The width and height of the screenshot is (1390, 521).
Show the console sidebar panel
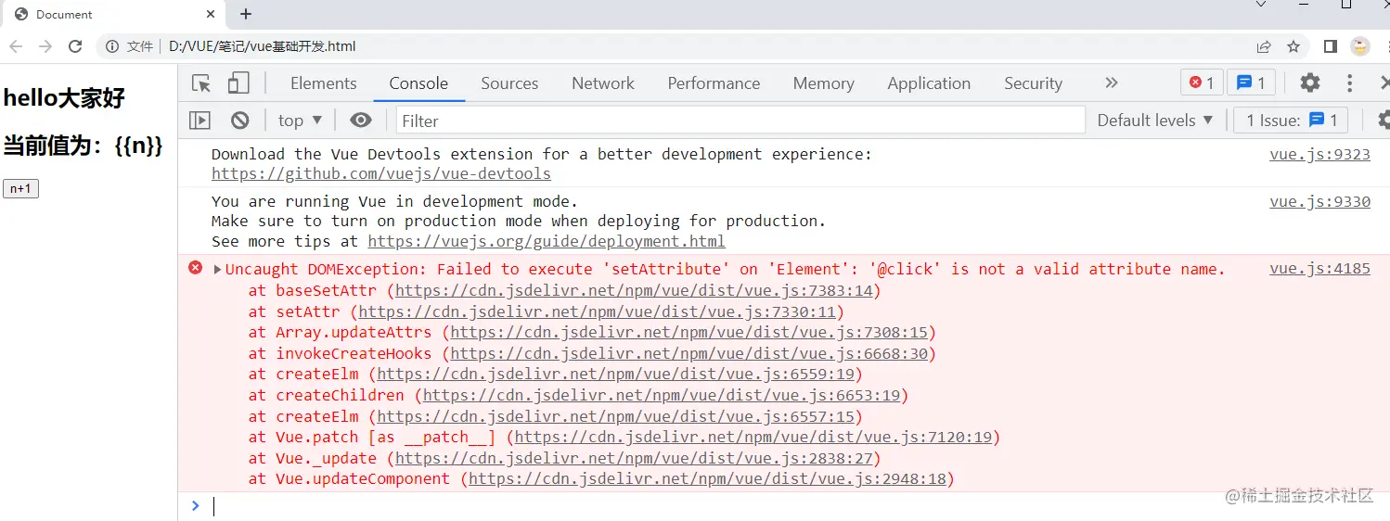[x=199, y=121]
